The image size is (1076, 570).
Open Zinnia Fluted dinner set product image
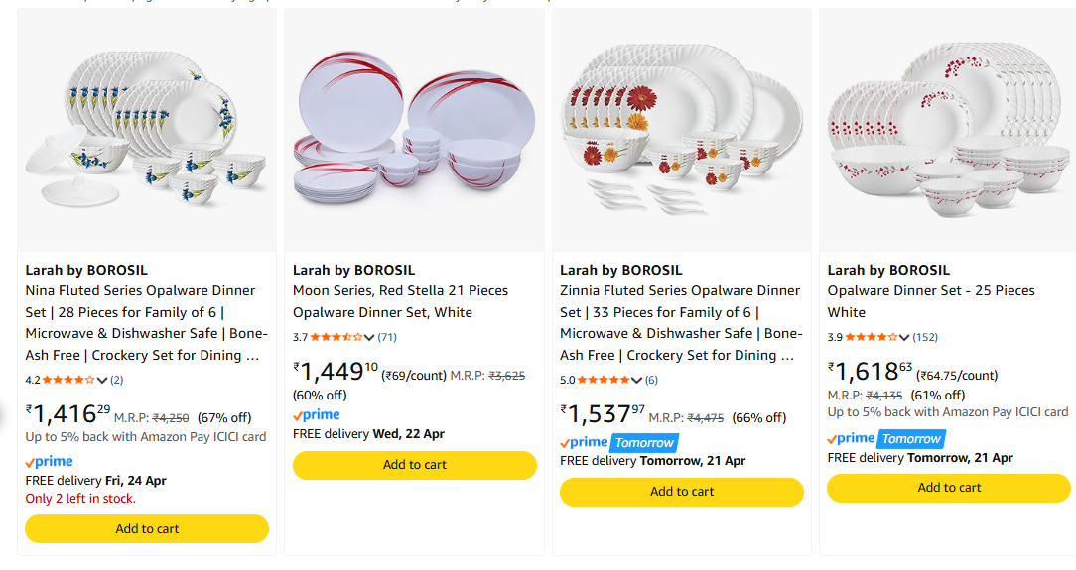pos(682,129)
